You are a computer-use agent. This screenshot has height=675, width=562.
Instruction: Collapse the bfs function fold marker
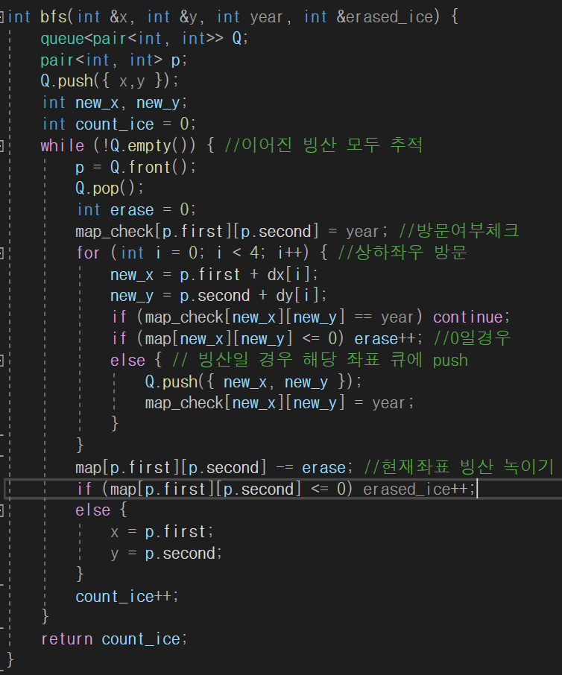pos(1,17)
